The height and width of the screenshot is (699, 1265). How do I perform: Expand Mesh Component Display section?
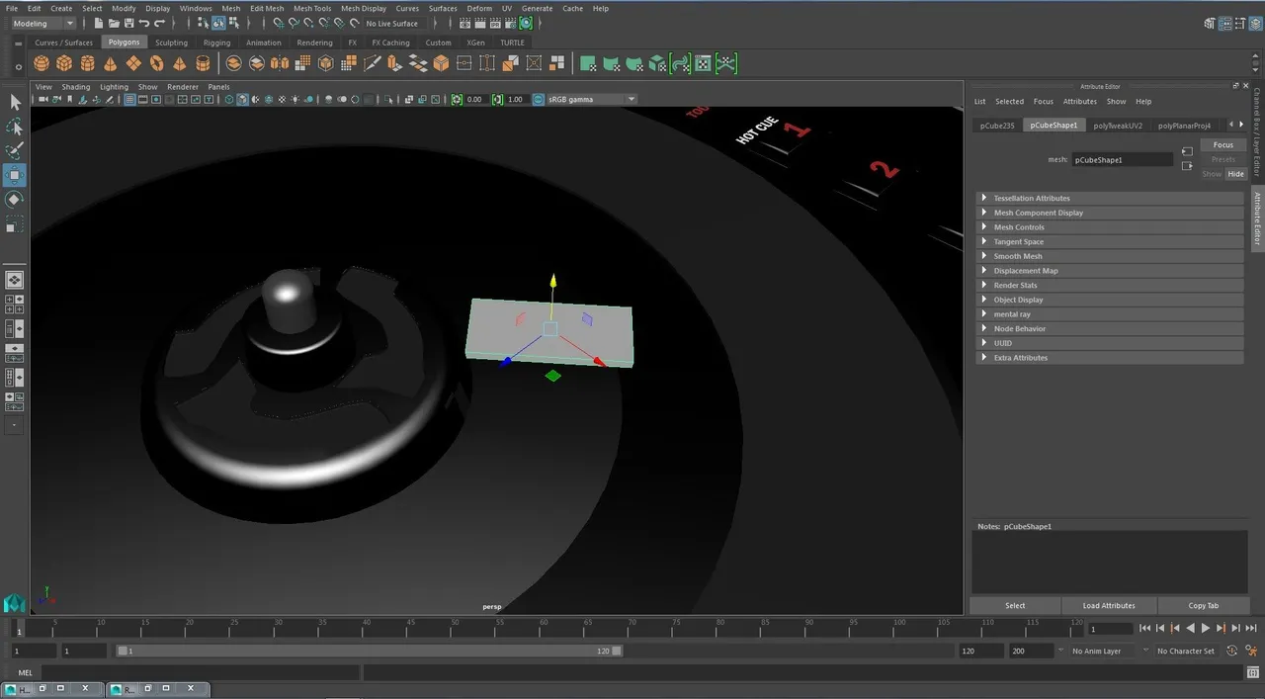[1109, 213]
